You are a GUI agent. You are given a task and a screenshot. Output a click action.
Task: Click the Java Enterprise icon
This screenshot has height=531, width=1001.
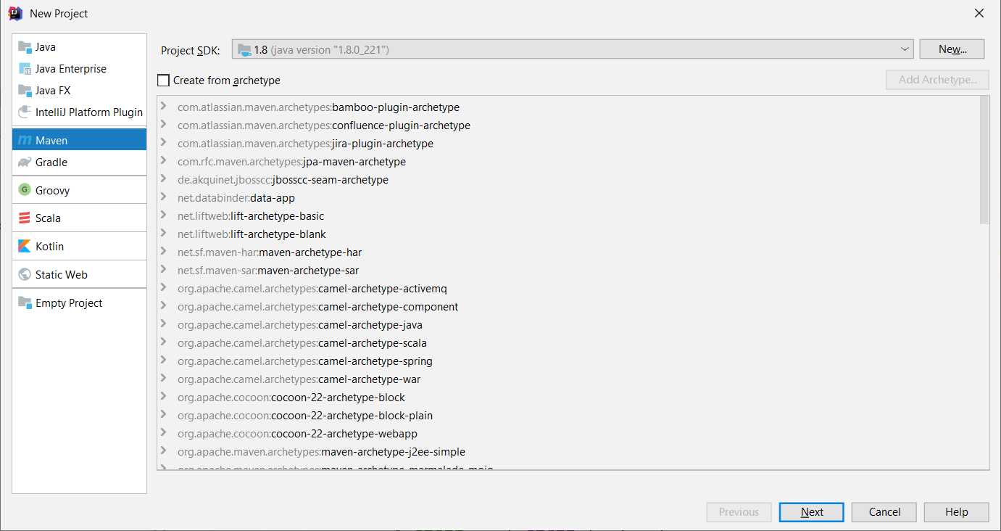pyautogui.click(x=25, y=69)
